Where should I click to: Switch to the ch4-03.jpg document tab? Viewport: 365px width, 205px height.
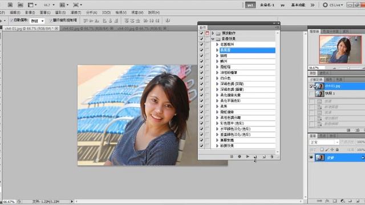pos(139,28)
